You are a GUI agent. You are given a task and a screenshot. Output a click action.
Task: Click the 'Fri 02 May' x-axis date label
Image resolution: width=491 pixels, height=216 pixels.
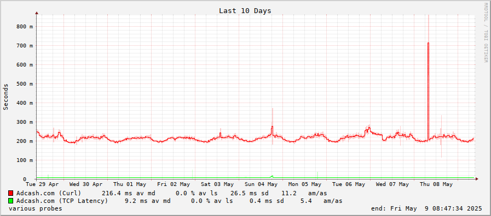coord(174,184)
